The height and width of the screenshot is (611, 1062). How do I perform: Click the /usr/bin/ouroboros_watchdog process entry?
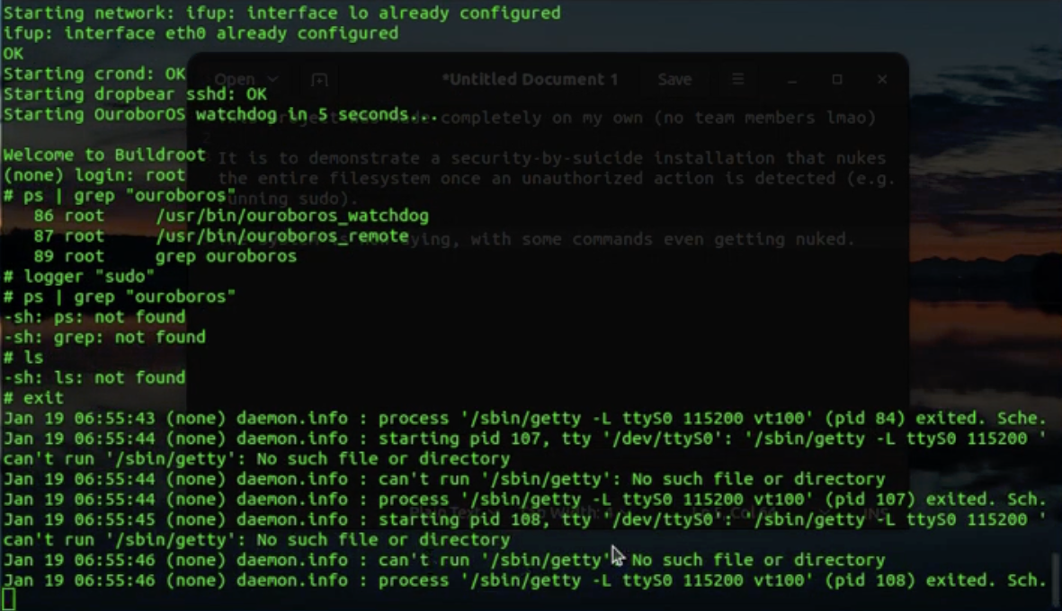291,216
